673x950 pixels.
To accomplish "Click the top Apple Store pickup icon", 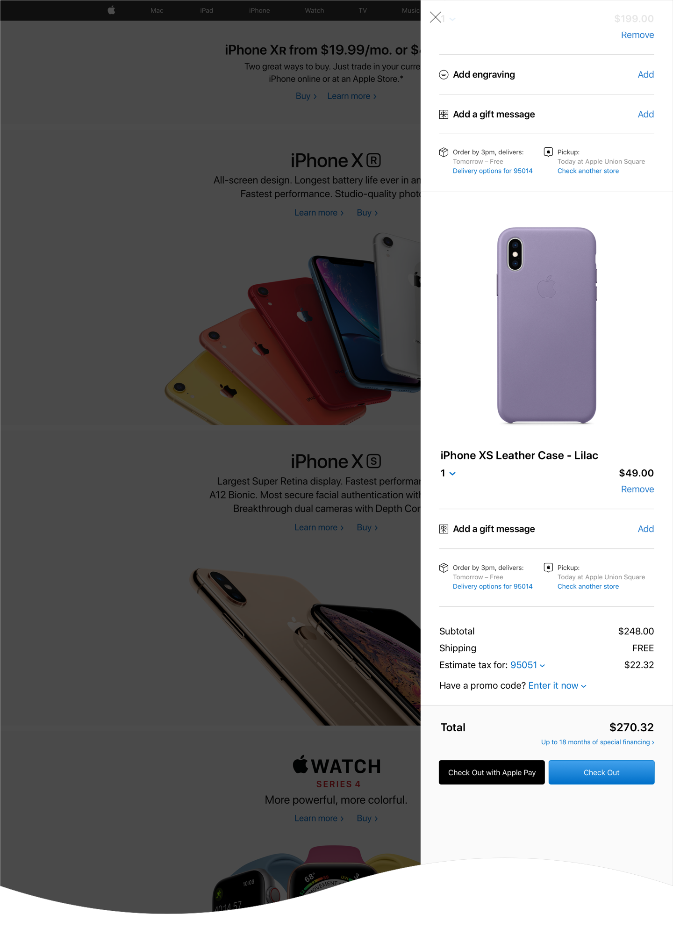I will point(548,152).
